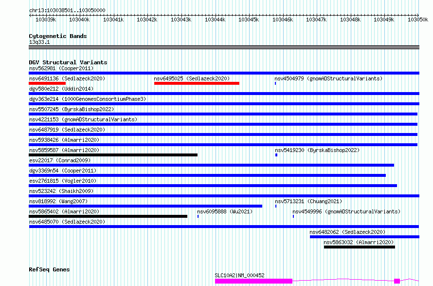
Task: Select the blue esv22017 variant bar
Action: 212,165
